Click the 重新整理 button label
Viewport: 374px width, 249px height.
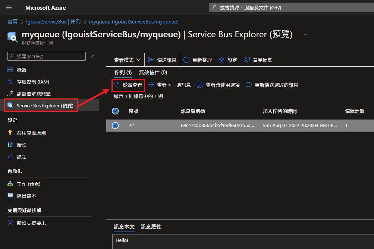202,60
